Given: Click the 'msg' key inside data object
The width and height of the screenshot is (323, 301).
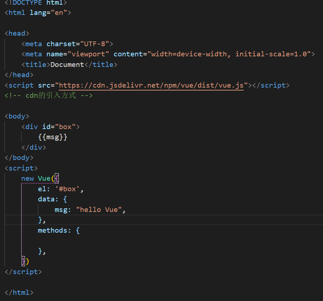Looking at the screenshot, I should (60, 210).
